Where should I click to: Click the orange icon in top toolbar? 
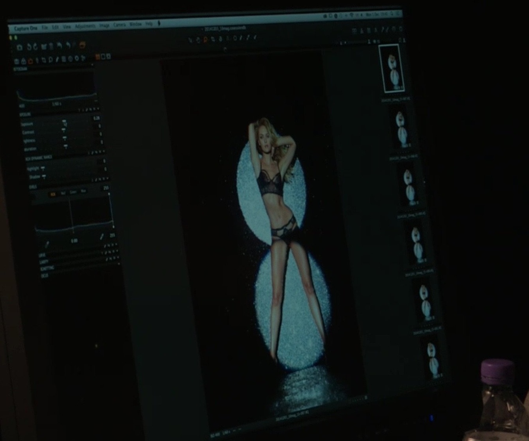83,45
